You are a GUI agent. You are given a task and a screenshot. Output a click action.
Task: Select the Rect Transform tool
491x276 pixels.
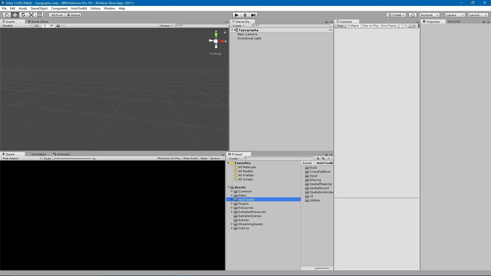tap(39, 15)
